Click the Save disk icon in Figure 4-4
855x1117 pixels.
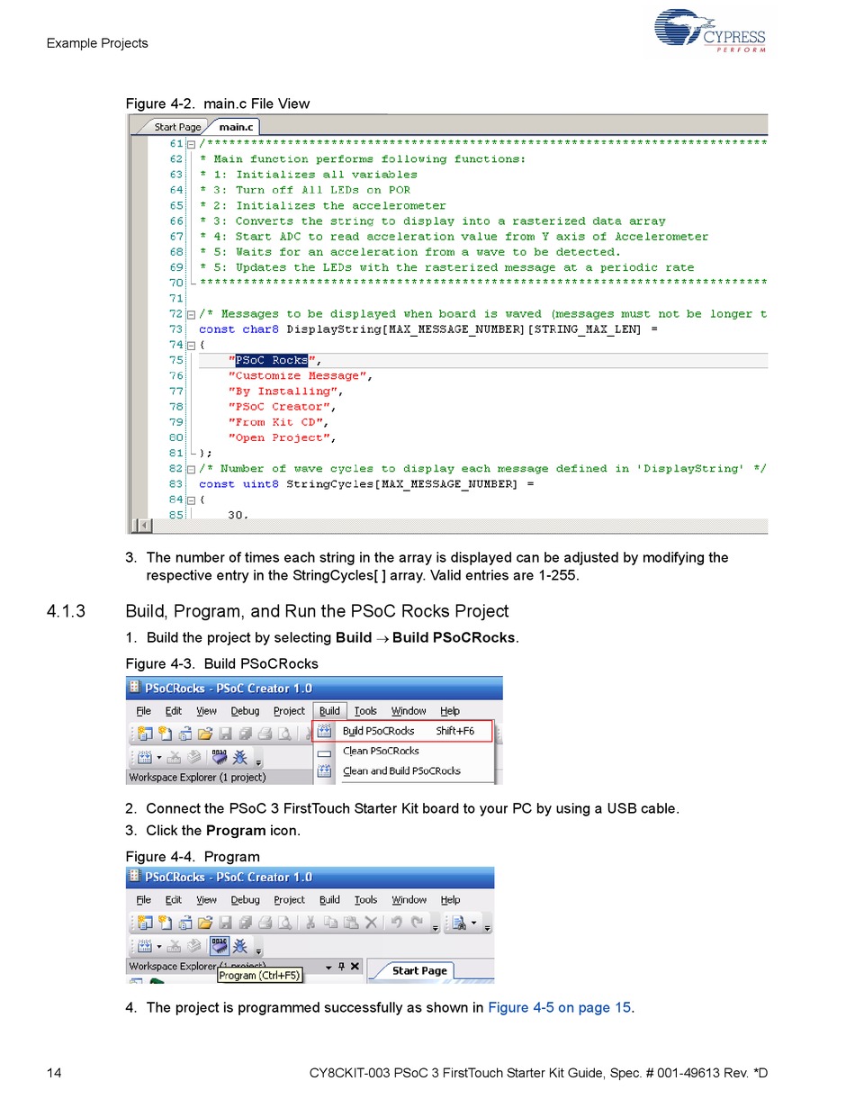(225, 922)
